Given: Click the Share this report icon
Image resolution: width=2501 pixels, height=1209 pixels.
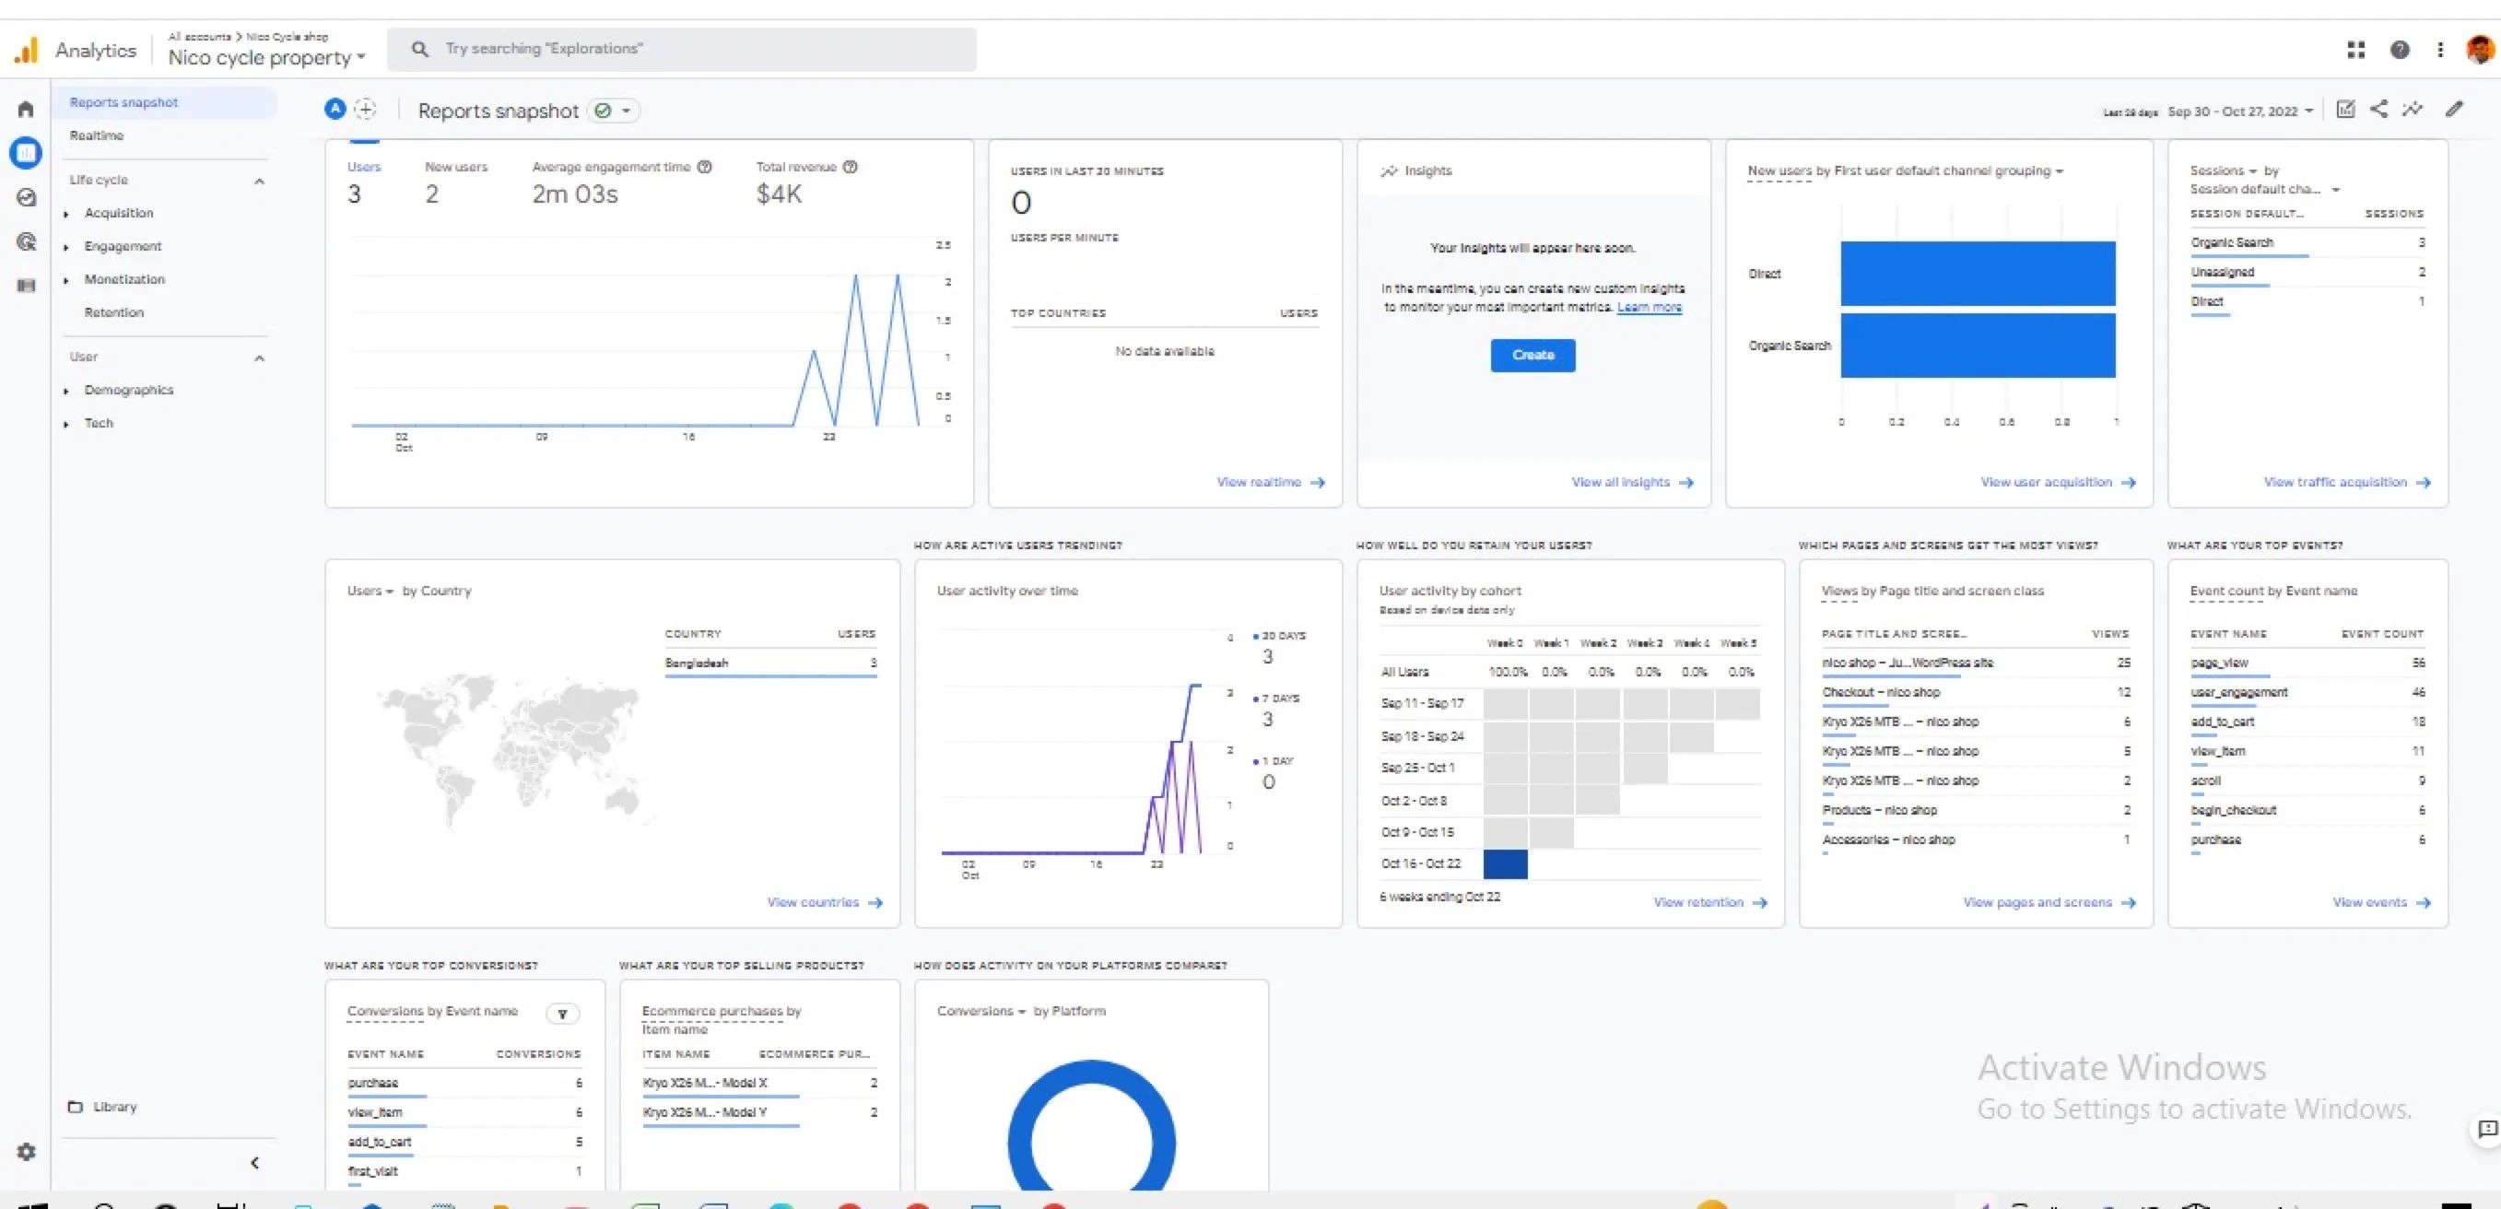Looking at the screenshot, I should [x=2378, y=109].
